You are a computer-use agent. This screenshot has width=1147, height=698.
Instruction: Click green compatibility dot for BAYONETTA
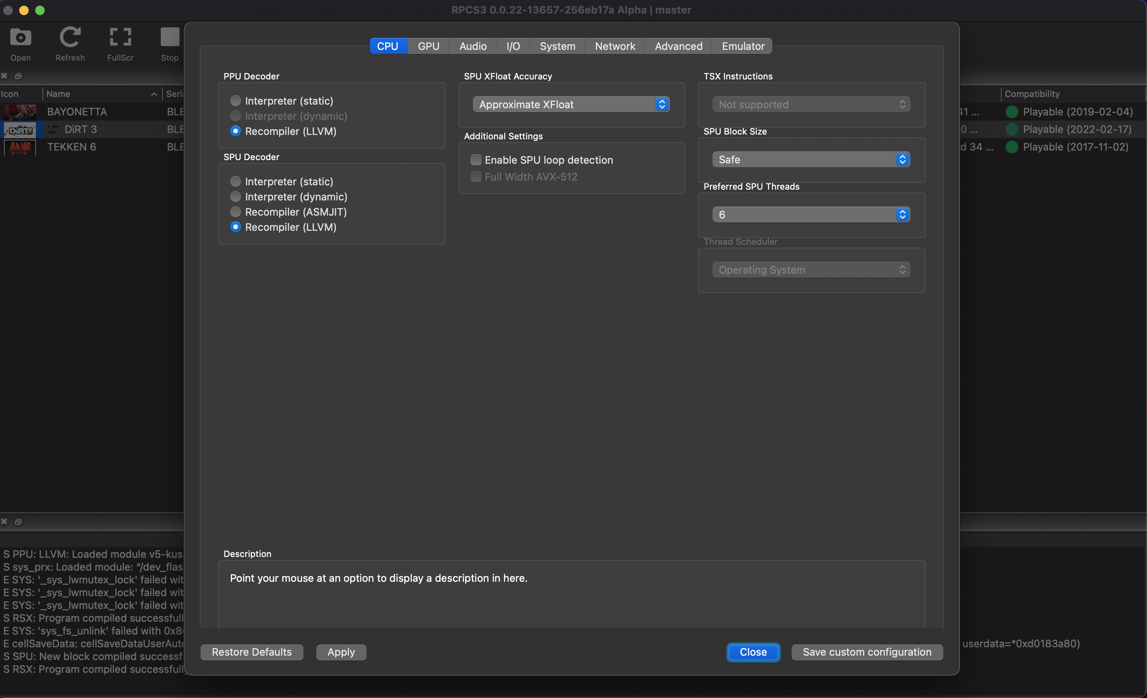pos(1012,112)
